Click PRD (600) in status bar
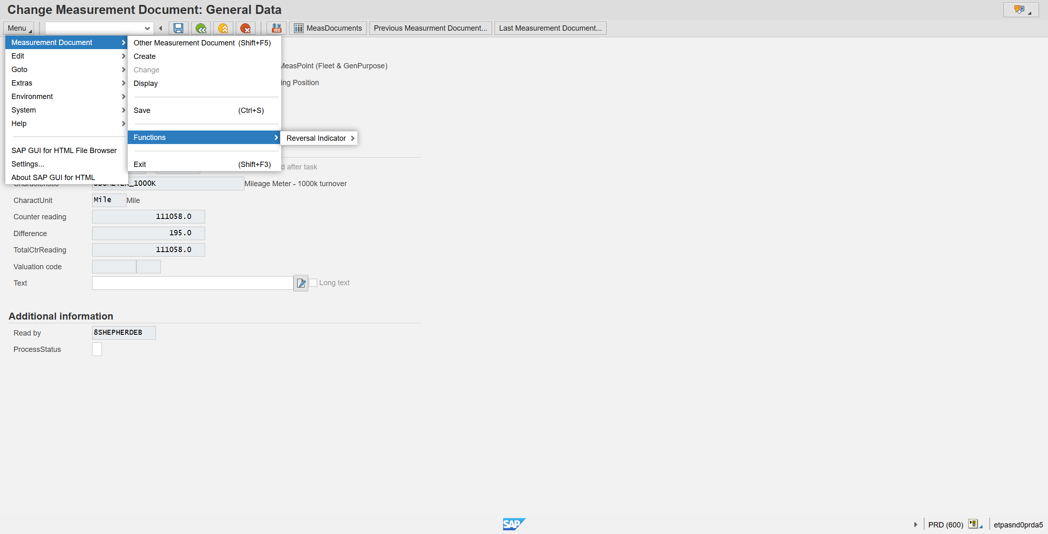The image size is (1048, 534). click(945, 525)
